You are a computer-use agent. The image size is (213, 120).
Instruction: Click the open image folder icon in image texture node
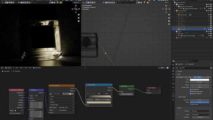(70, 94)
